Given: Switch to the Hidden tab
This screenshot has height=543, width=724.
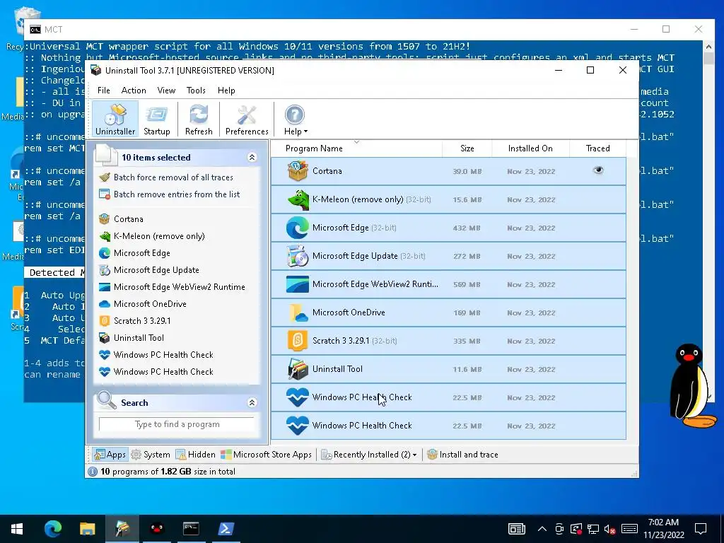Looking at the screenshot, I should (195, 455).
